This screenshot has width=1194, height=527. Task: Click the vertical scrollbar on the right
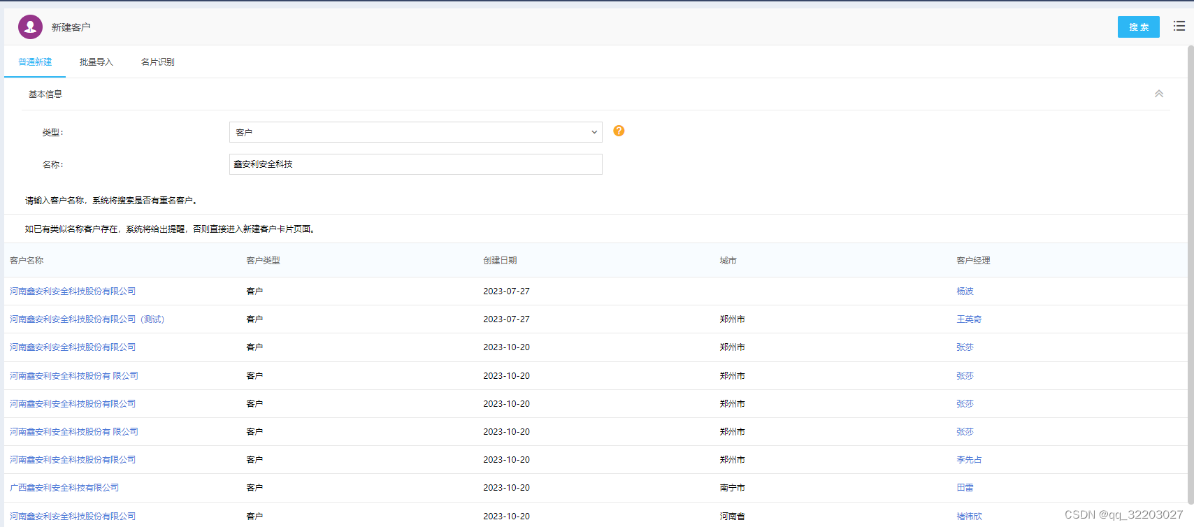point(1191,274)
